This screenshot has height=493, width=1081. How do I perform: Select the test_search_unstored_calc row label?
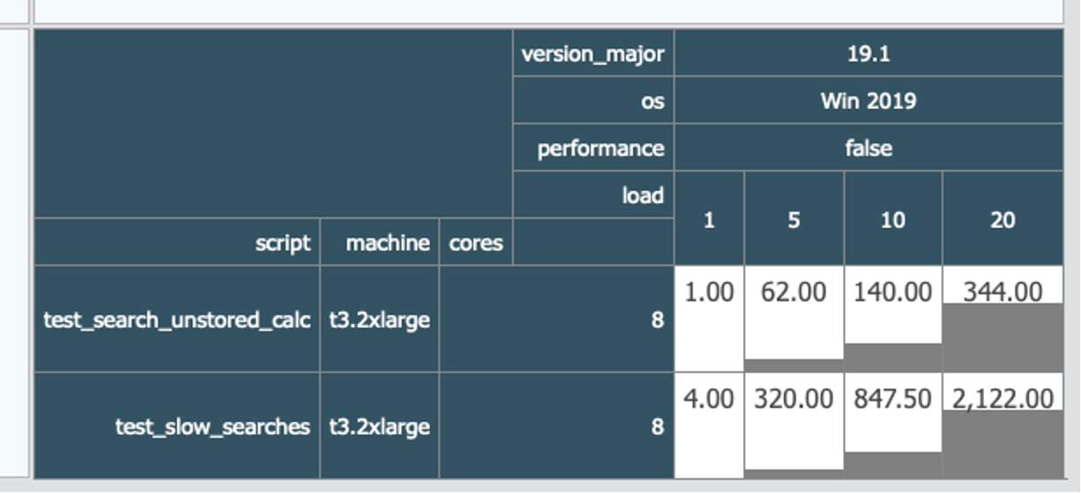[176, 319]
